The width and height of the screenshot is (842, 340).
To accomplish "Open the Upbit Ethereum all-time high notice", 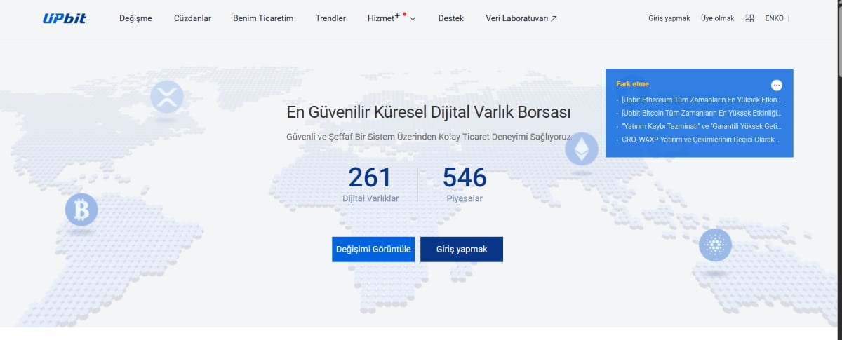I will [701, 100].
